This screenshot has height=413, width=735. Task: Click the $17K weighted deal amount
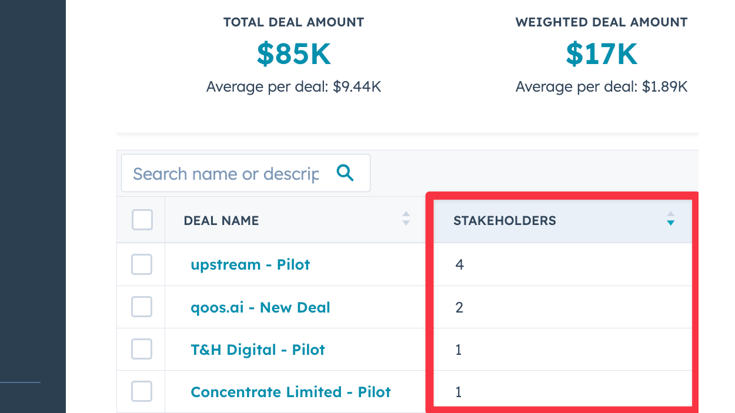[601, 54]
